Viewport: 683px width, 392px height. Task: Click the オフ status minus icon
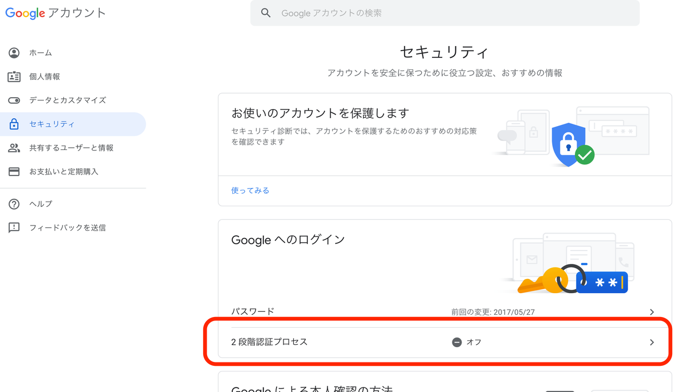tap(456, 342)
